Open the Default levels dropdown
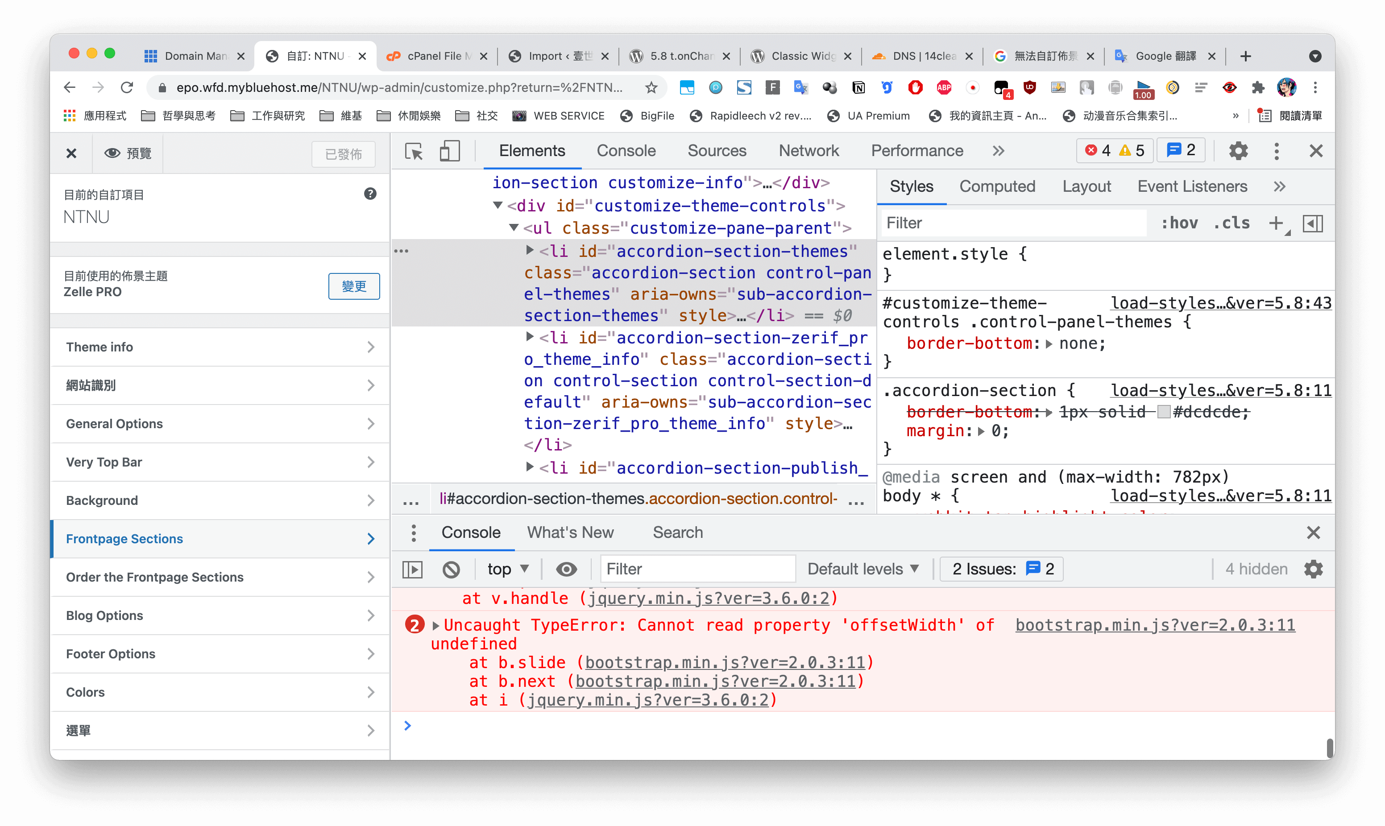The height and width of the screenshot is (826, 1385). [863, 570]
